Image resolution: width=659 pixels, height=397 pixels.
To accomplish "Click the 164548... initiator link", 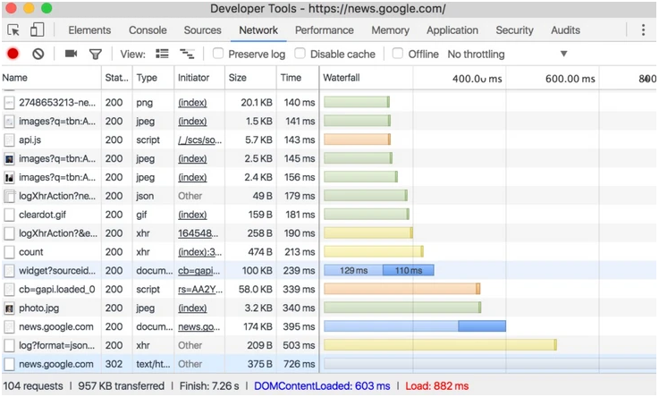I will 198,233.
